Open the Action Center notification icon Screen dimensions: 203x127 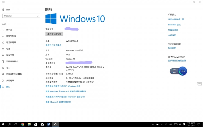[199, 124]
